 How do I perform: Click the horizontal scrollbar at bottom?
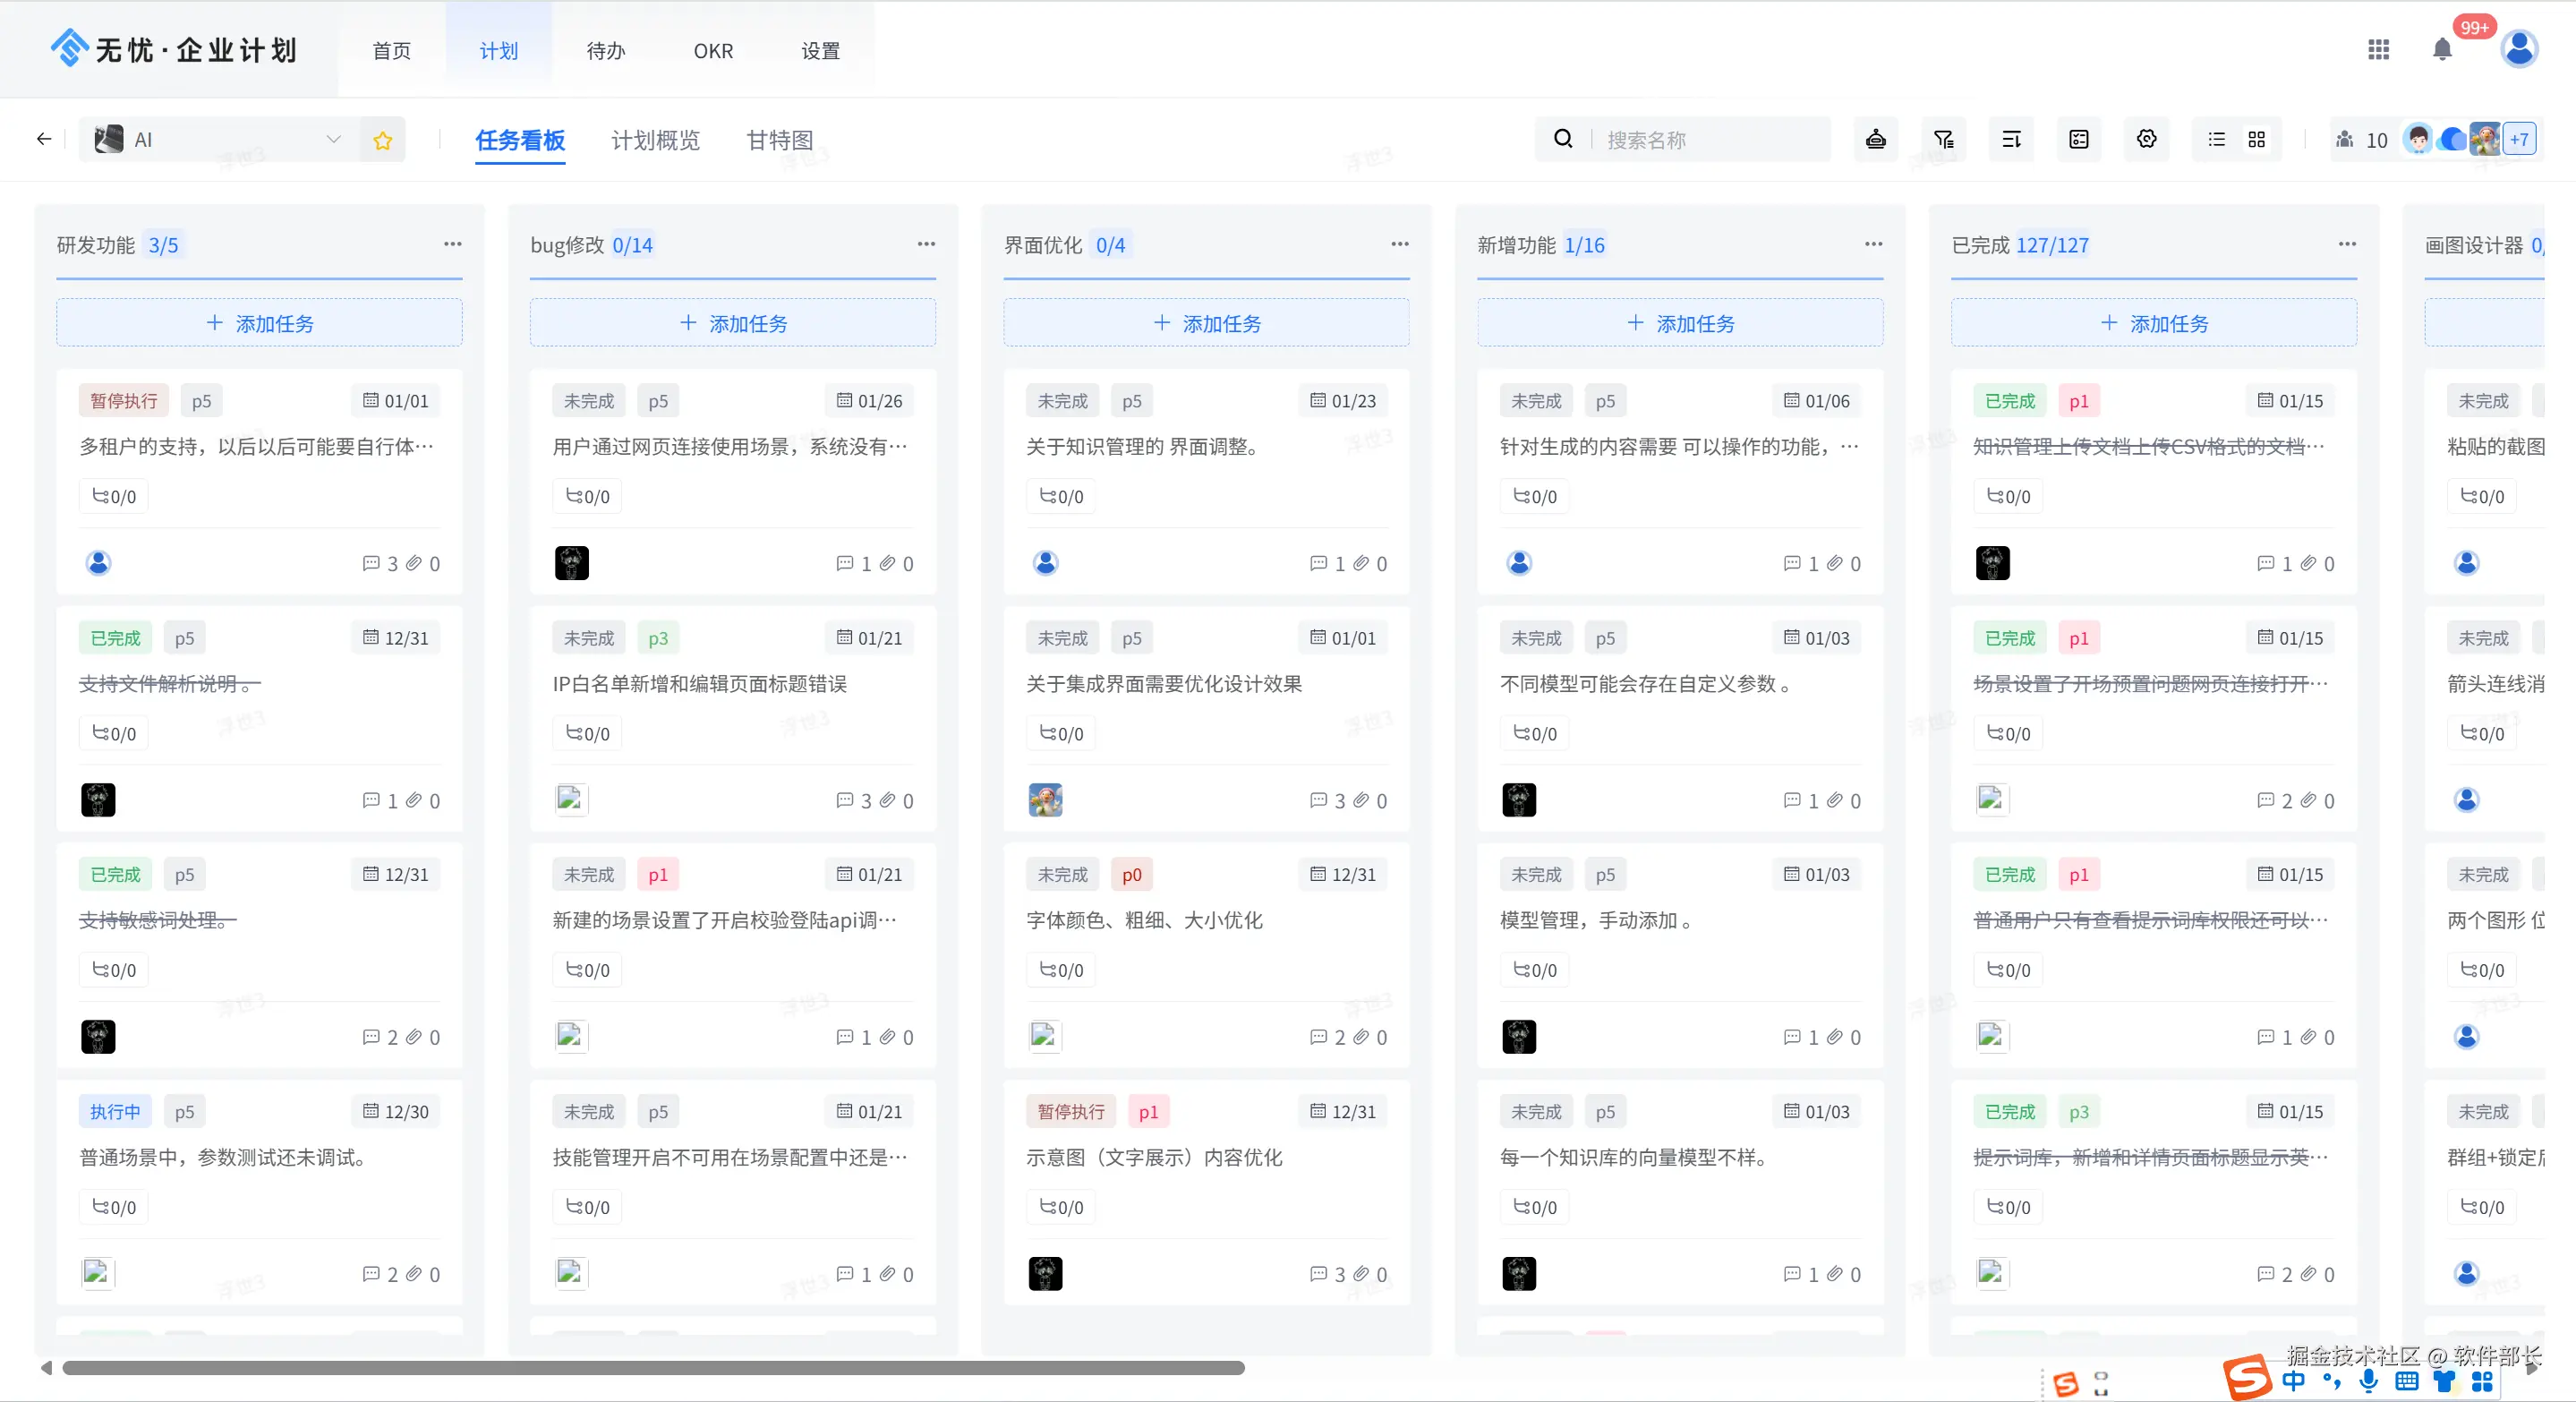click(653, 1367)
